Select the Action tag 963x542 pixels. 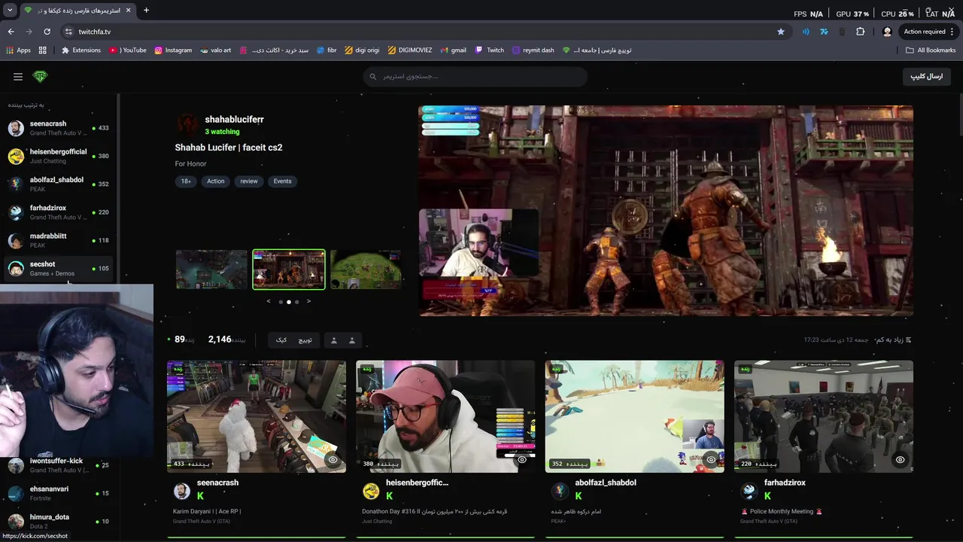tap(216, 181)
